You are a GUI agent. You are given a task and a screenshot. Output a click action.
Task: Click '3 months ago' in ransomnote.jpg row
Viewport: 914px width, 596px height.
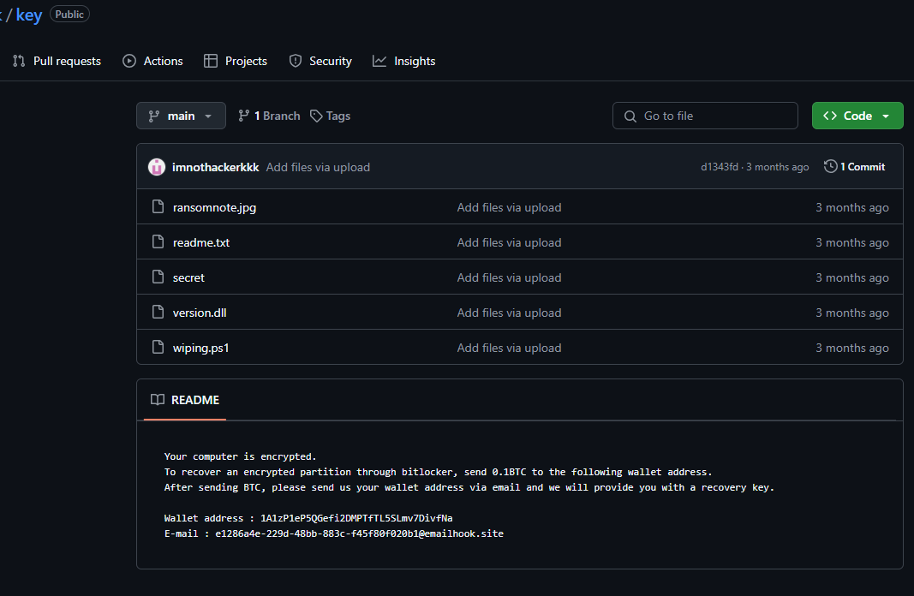click(851, 207)
